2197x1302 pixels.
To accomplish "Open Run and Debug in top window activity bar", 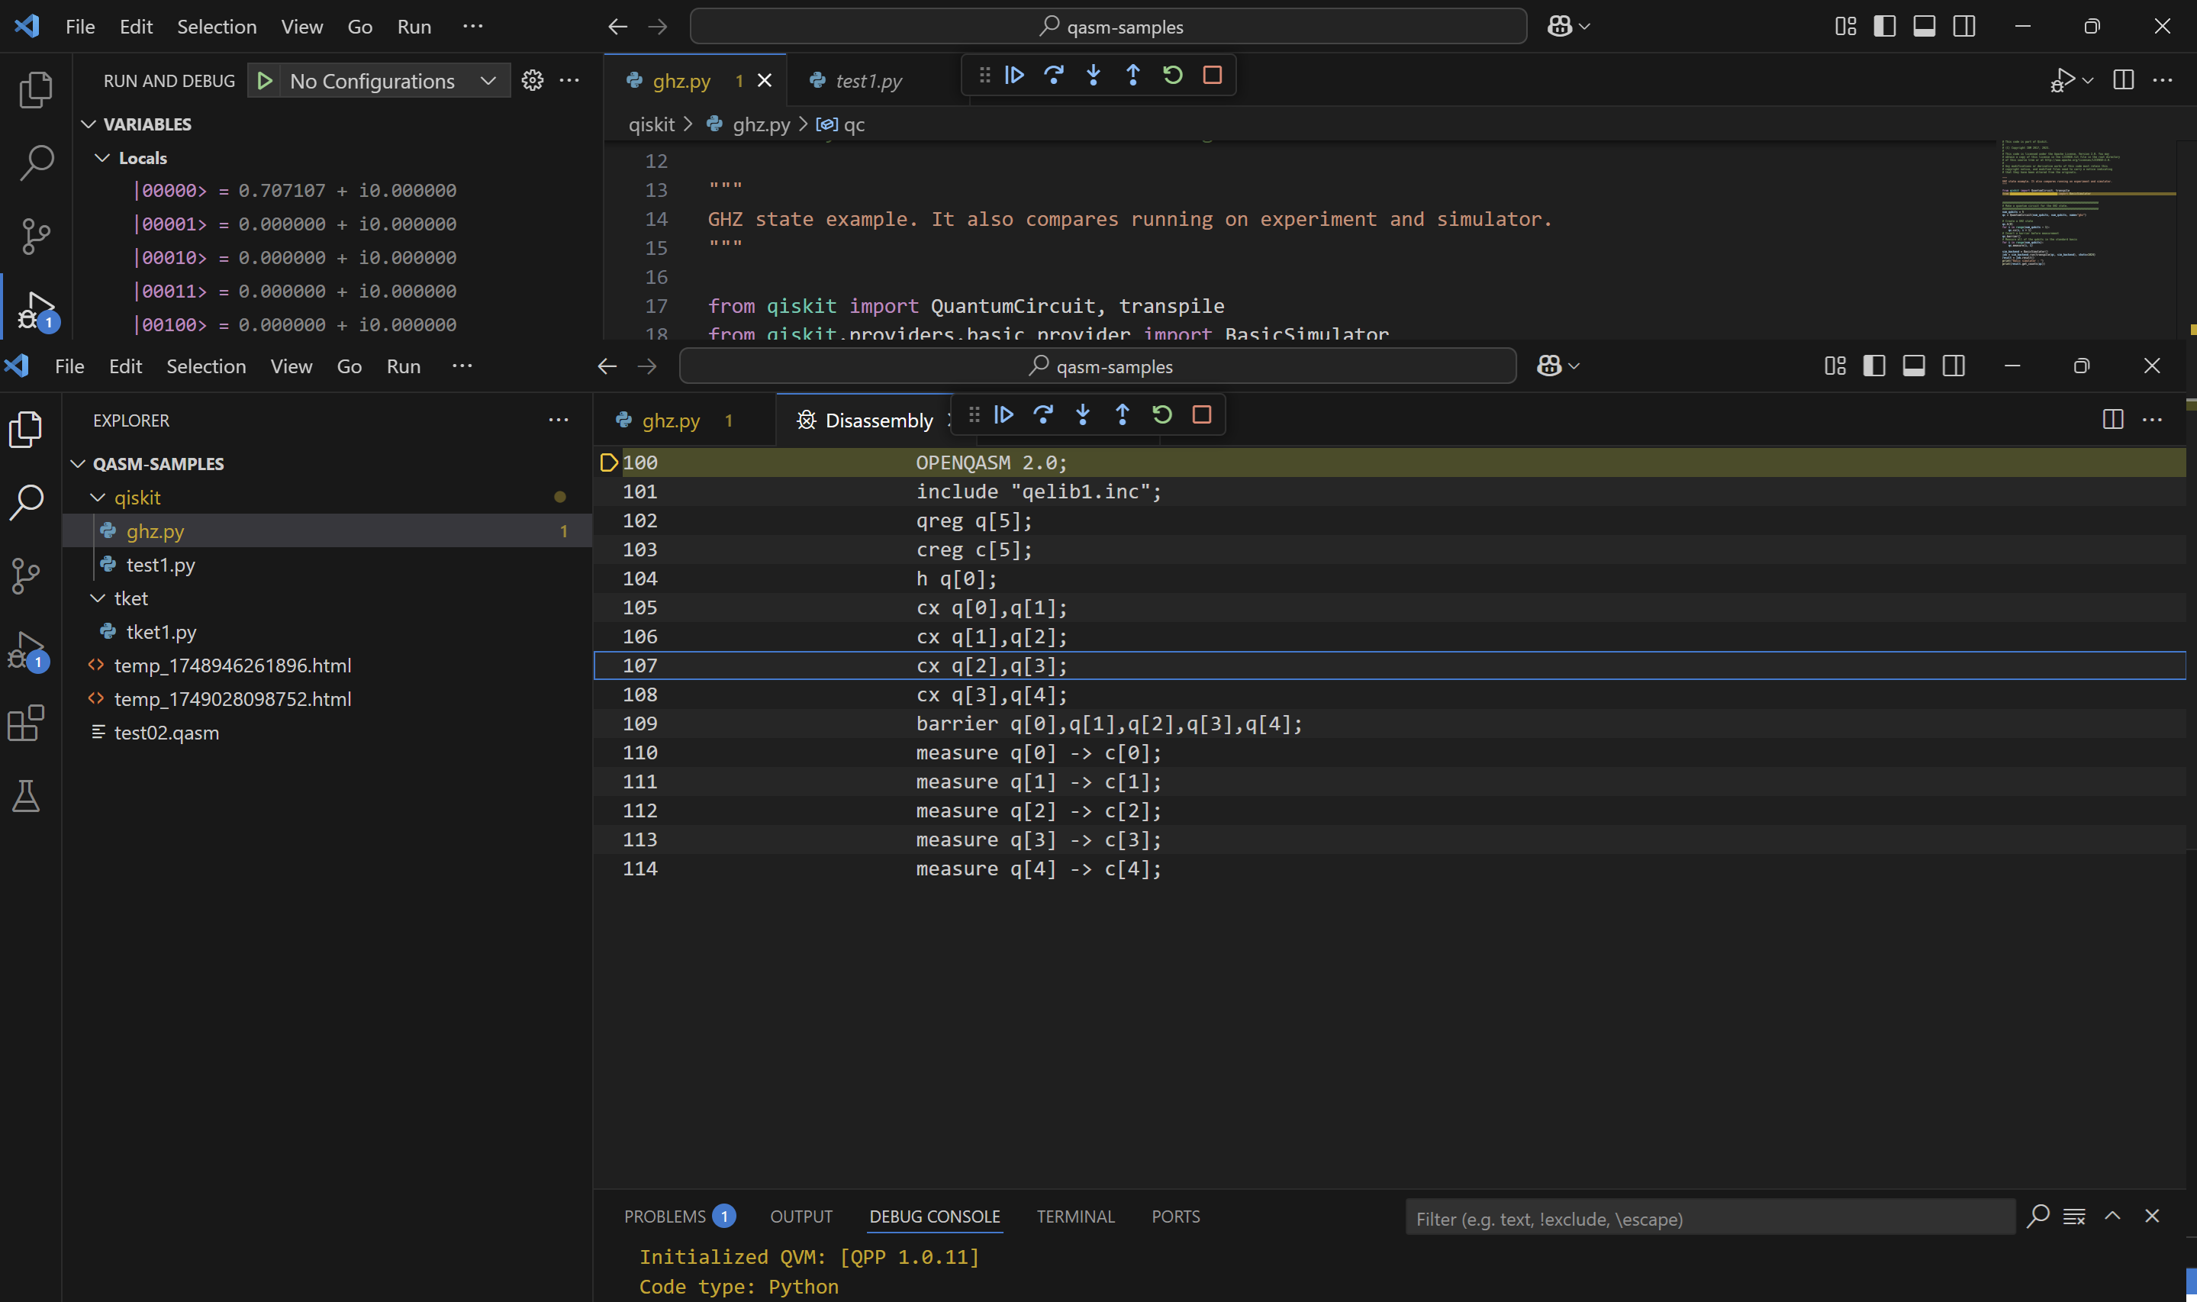I will 36,310.
